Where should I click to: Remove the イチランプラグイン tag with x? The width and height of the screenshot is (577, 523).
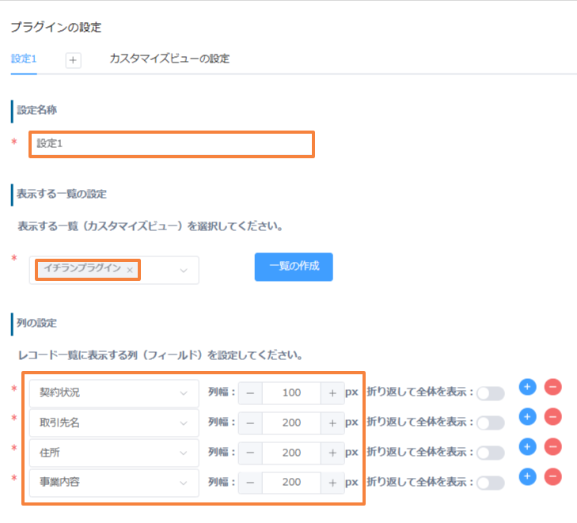click(x=130, y=270)
